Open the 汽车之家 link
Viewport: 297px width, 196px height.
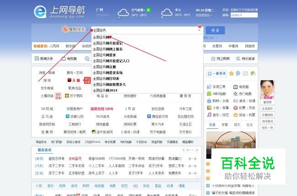point(185,109)
